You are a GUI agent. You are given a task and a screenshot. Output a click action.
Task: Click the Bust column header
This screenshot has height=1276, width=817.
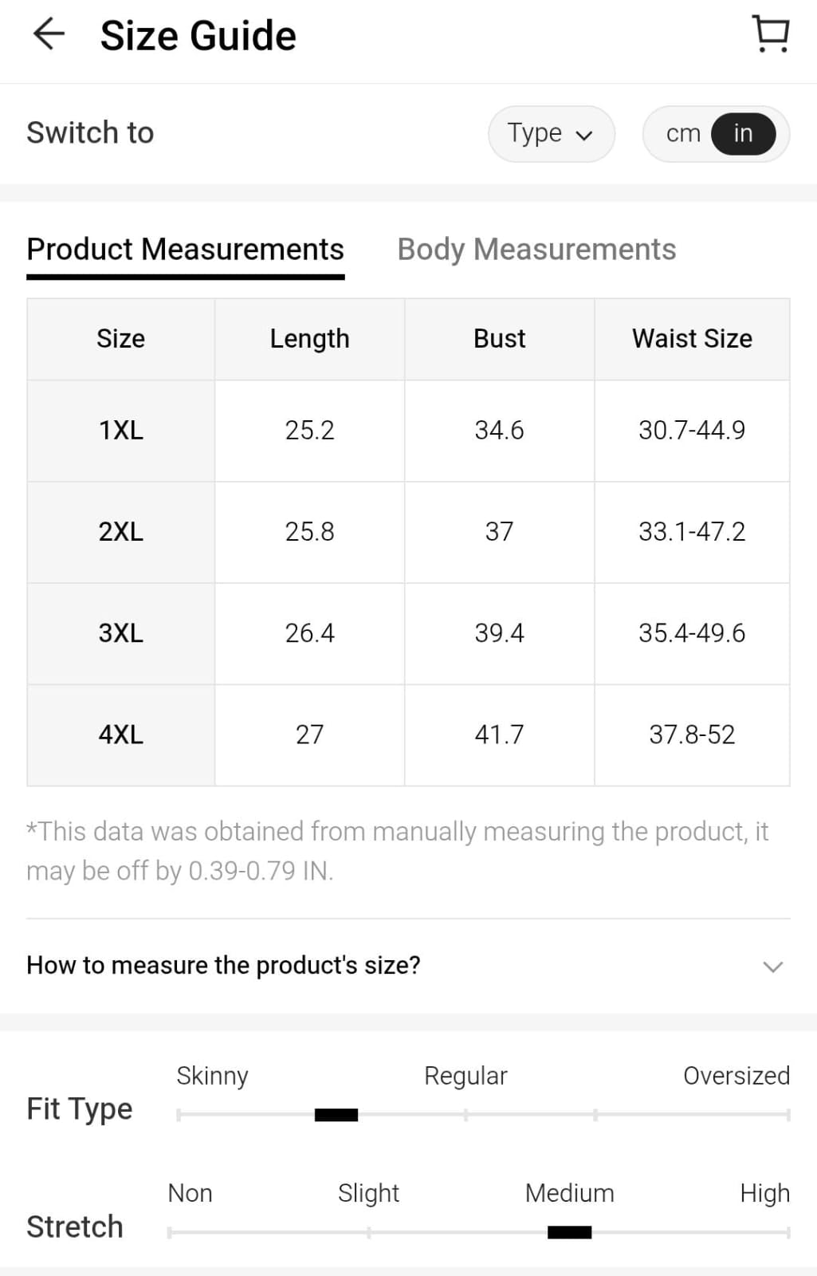tap(499, 339)
